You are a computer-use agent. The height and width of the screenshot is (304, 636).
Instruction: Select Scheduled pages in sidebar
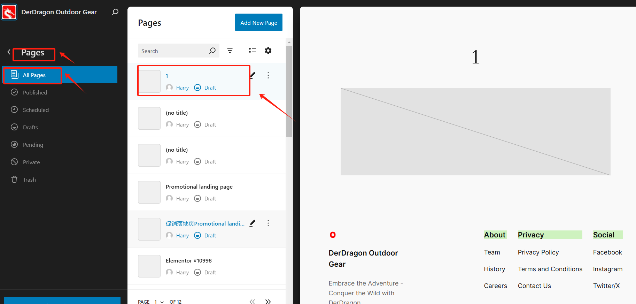coord(36,110)
